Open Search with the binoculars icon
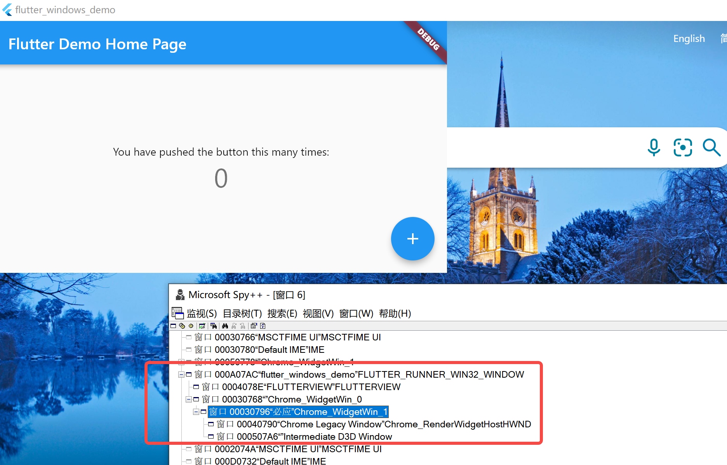This screenshot has width=727, height=465. pyautogui.click(x=225, y=326)
